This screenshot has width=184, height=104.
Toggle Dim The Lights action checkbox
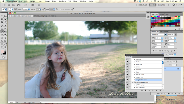point(127,75)
